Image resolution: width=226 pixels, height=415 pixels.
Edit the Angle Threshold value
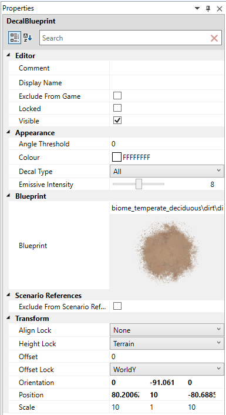(167, 144)
